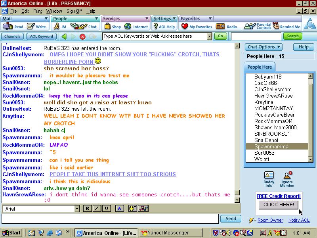The image size is (317, 238).
Task: Toggle bold text formatting
Action: (x=87, y=209)
